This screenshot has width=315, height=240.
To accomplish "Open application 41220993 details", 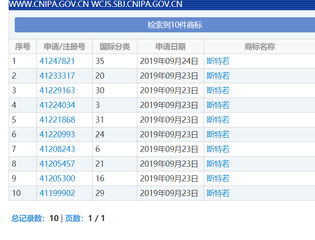I will click(x=57, y=135).
